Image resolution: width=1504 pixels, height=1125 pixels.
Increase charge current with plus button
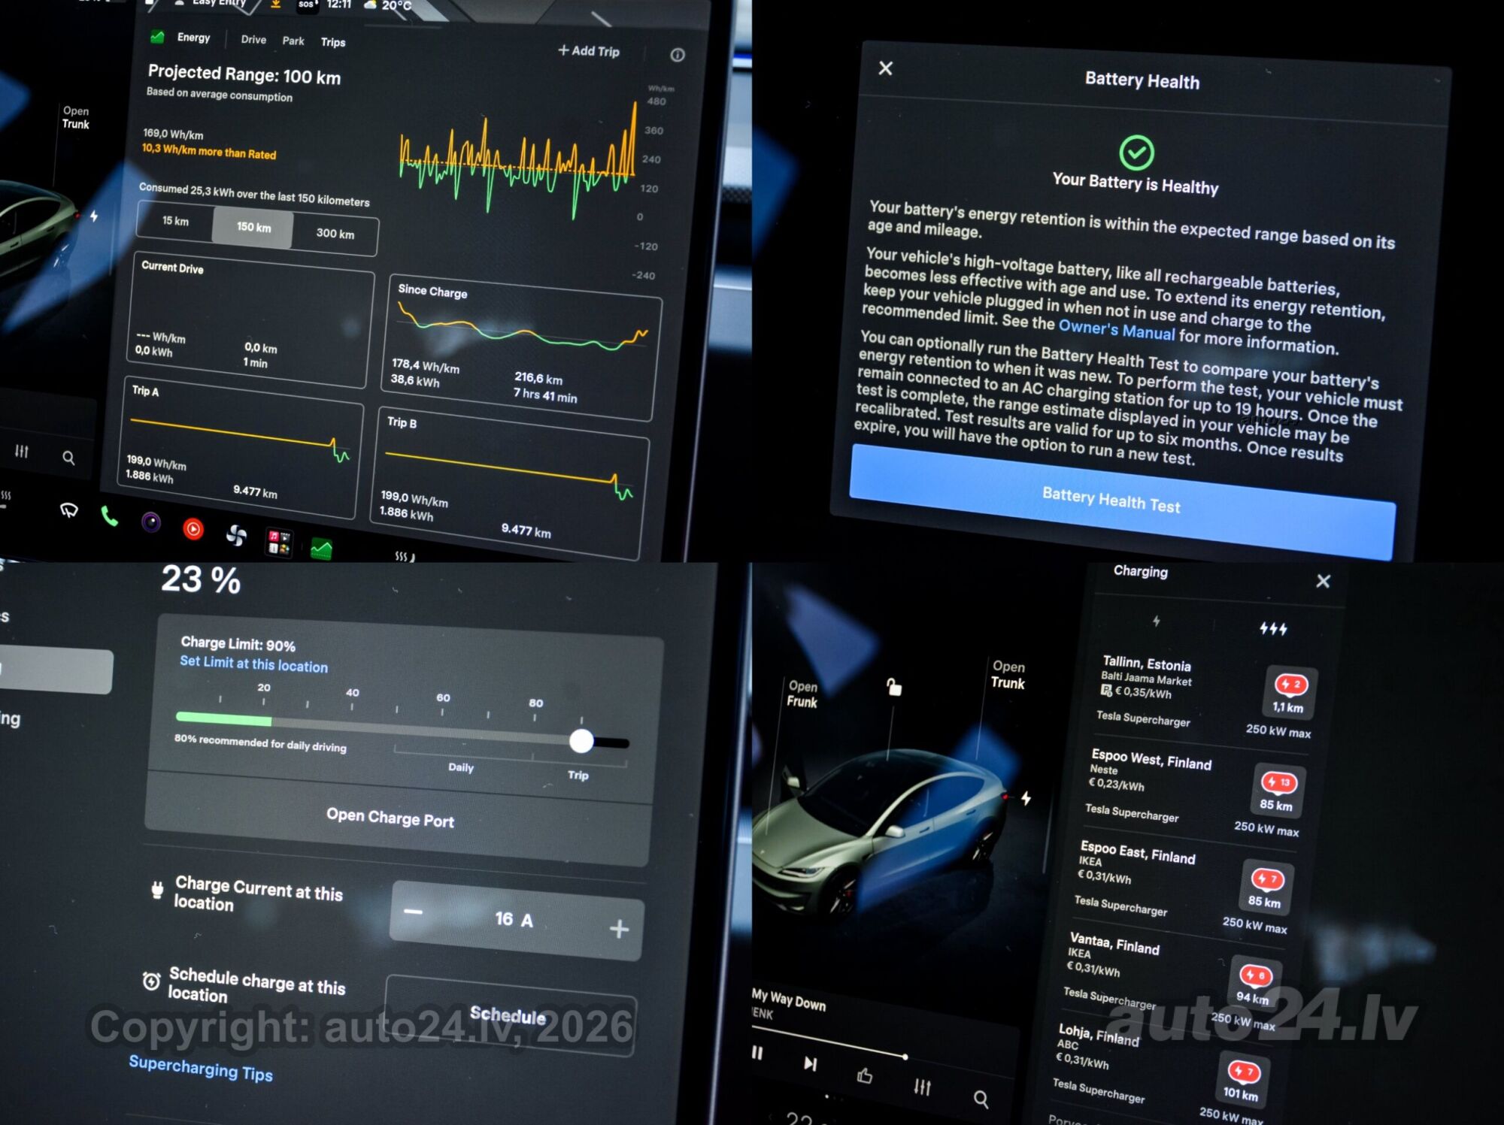click(x=619, y=930)
